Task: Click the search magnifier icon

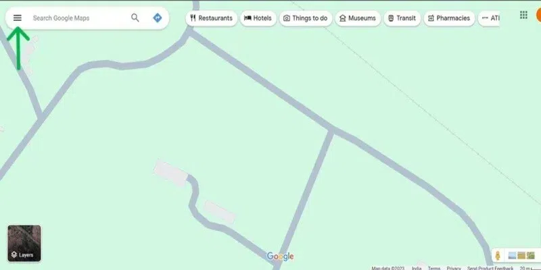Action: 135,18
